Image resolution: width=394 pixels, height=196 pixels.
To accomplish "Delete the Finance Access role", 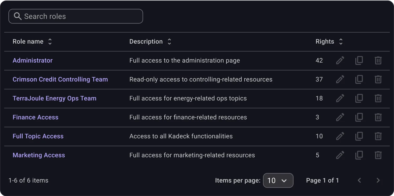I will [378, 117].
